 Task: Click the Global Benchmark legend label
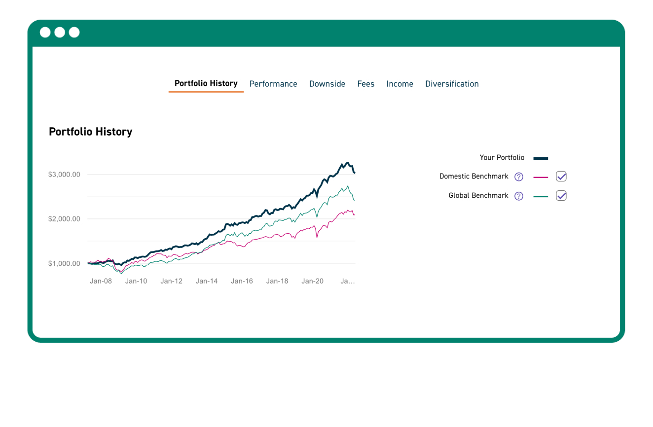(478, 196)
